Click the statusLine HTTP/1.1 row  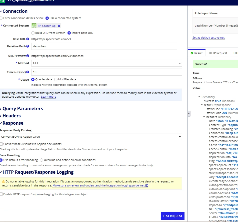point(222,109)
